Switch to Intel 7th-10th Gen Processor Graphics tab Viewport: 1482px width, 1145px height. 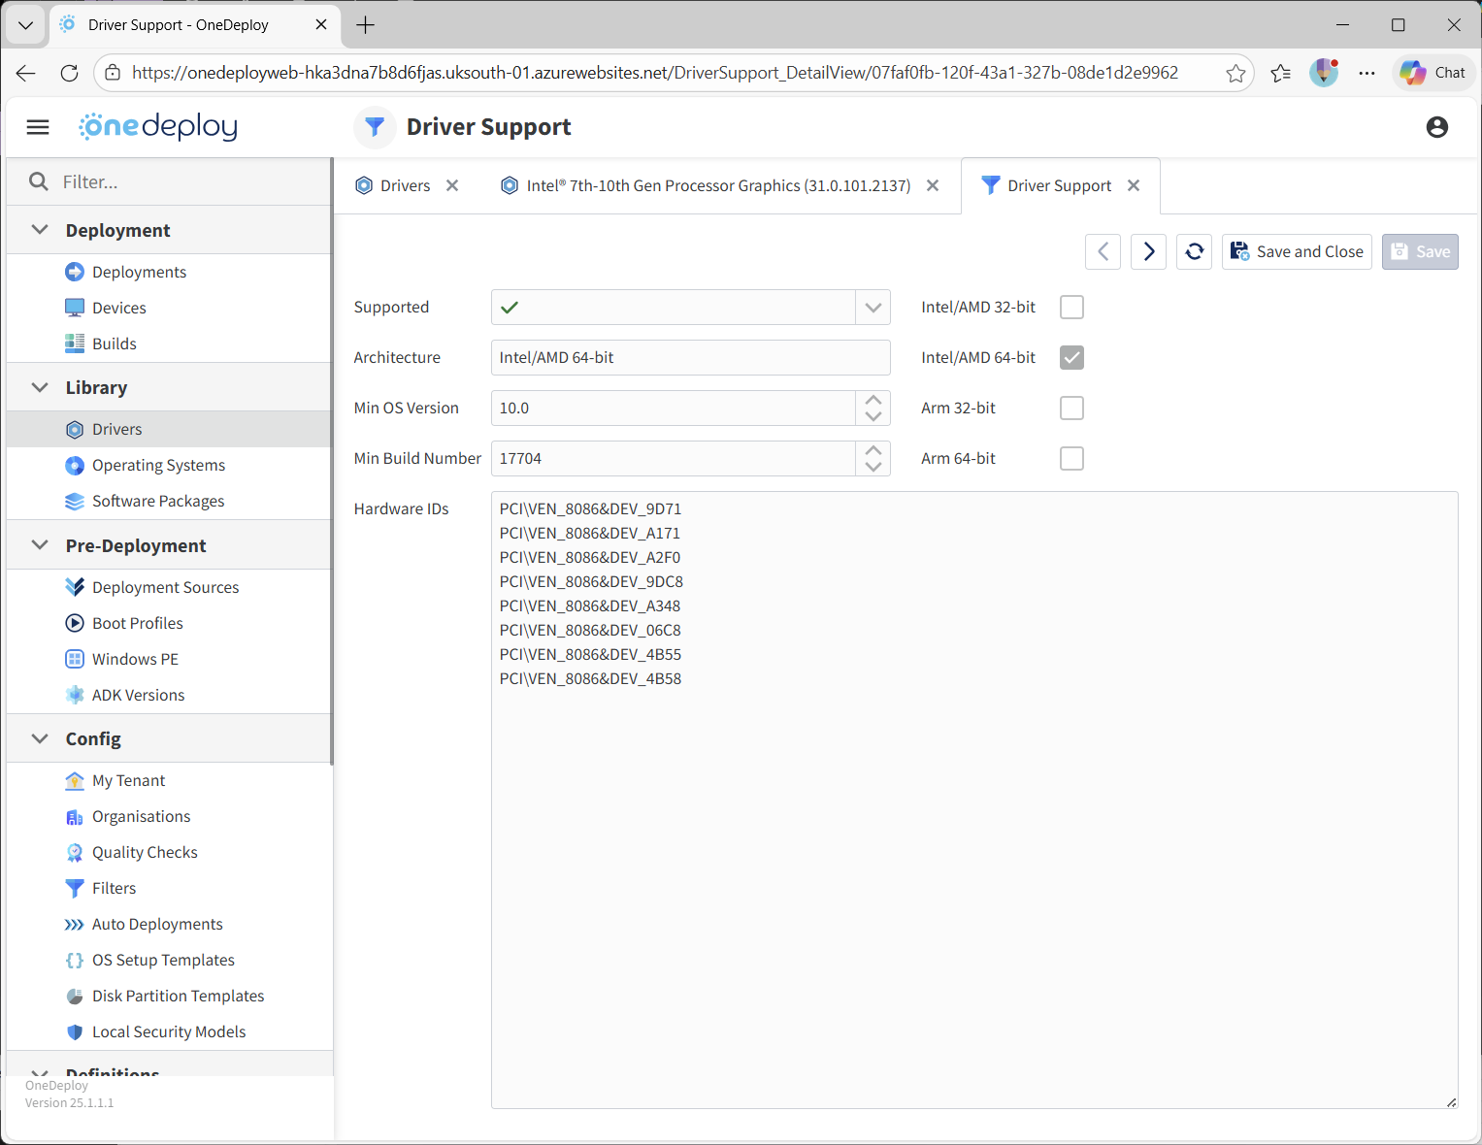[x=717, y=185]
